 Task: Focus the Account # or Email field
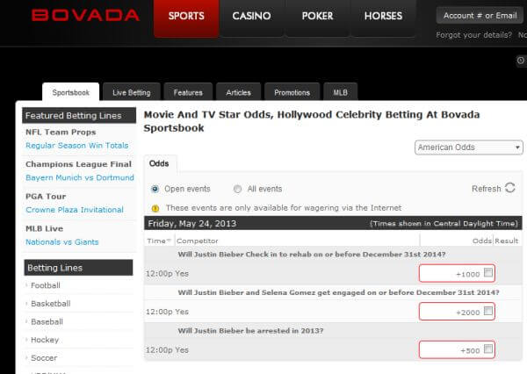(x=480, y=16)
